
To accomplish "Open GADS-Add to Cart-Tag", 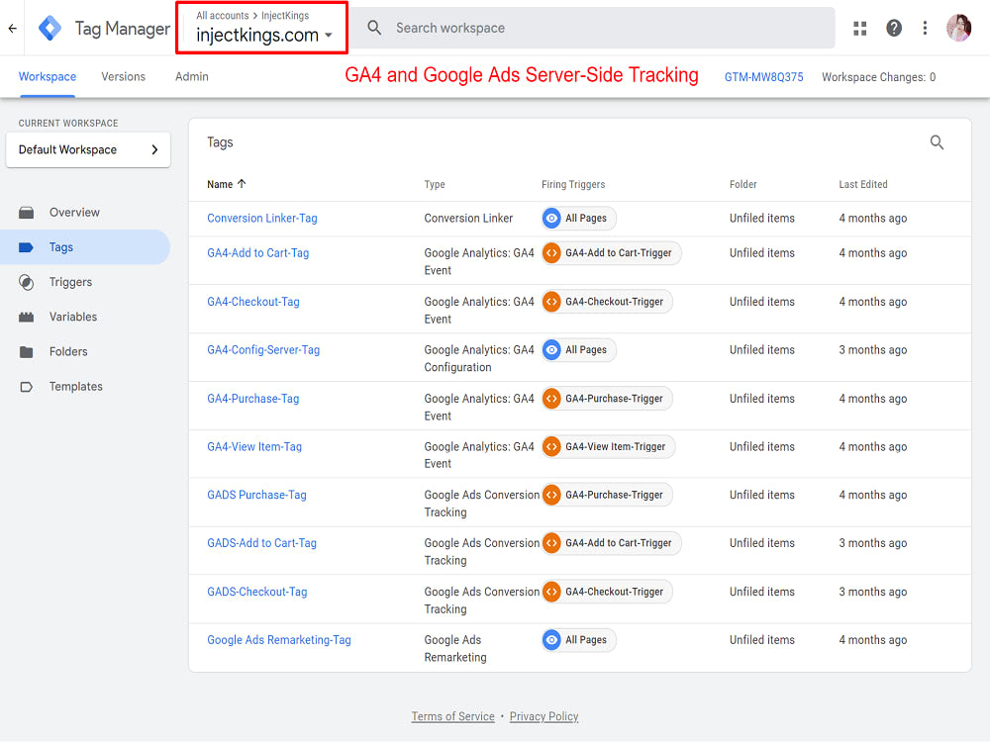I will pyautogui.click(x=262, y=543).
